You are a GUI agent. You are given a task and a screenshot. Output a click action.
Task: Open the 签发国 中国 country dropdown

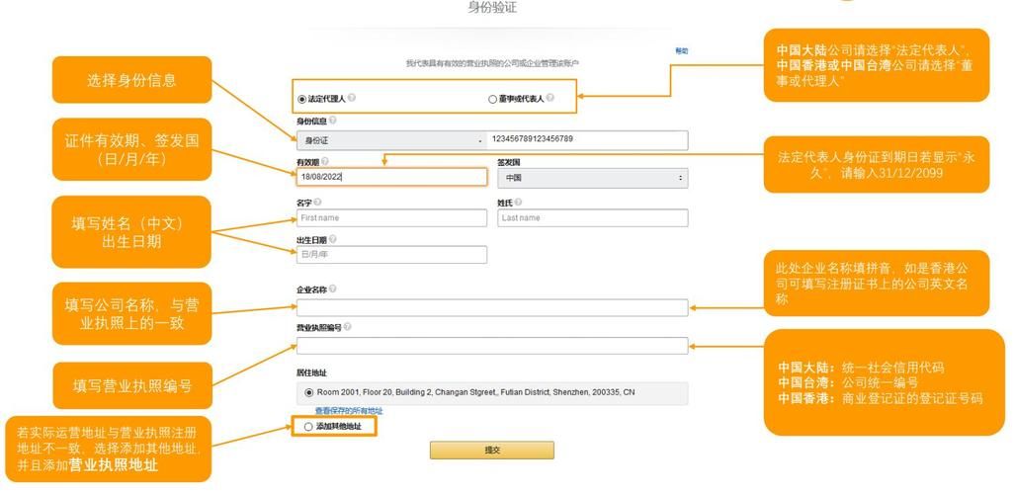592,178
